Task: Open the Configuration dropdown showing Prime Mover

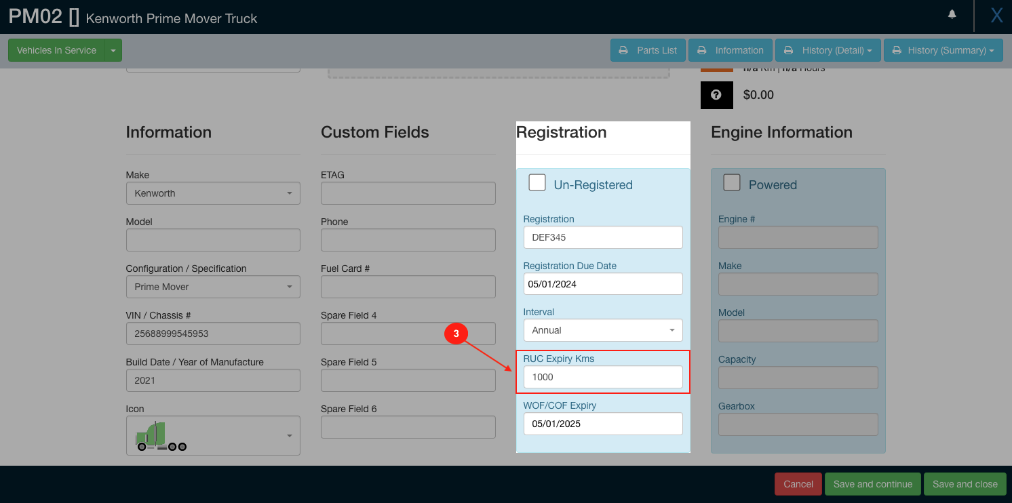Action: pos(213,287)
